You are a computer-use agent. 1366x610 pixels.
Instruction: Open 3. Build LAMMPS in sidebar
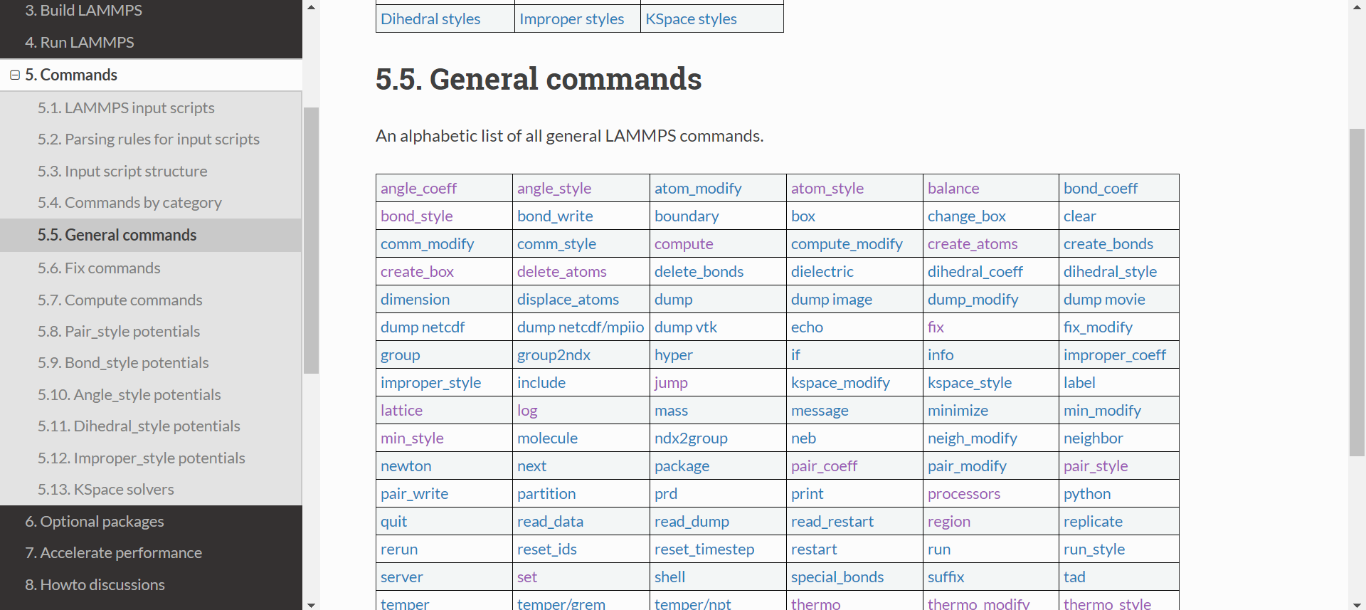point(83,11)
